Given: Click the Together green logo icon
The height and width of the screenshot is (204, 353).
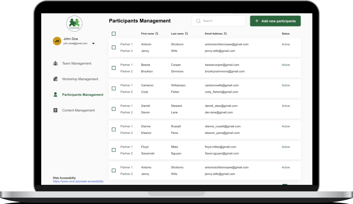Looking at the screenshot, I should (74, 23).
